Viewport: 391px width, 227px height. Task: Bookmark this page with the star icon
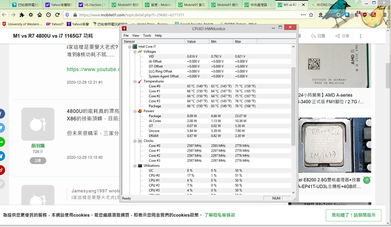pyautogui.click(x=311, y=15)
